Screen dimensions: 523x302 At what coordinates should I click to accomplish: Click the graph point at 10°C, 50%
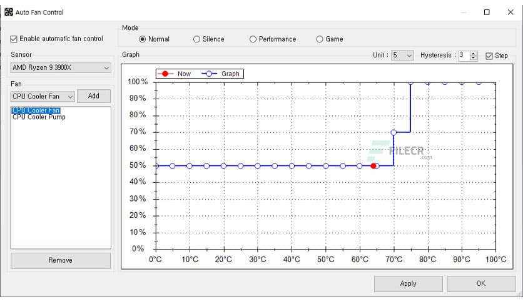click(x=190, y=165)
